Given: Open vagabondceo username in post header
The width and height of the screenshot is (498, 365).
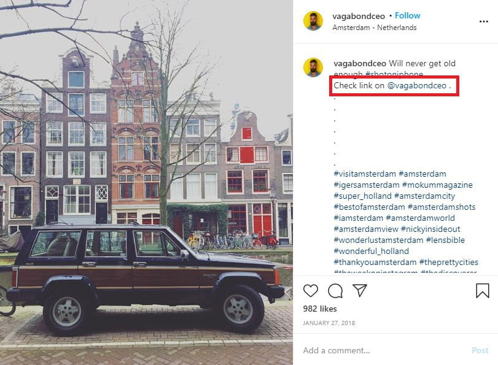Looking at the screenshot, I should coord(359,16).
